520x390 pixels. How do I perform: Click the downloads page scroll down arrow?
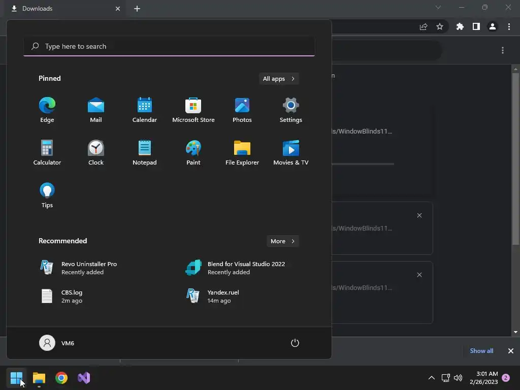tap(515, 332)
